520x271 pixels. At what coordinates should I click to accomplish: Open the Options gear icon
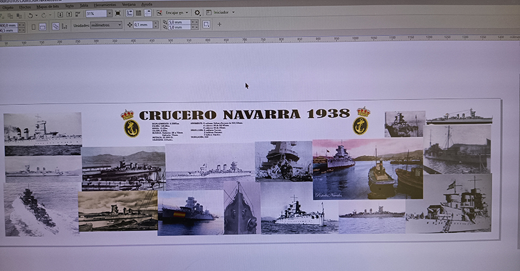pos(197,12)
